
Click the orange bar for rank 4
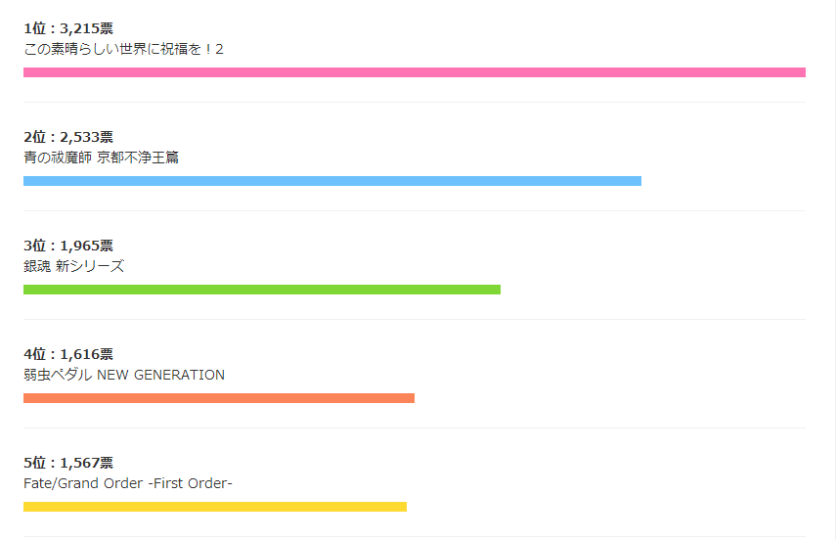click(x=219, y=398)
